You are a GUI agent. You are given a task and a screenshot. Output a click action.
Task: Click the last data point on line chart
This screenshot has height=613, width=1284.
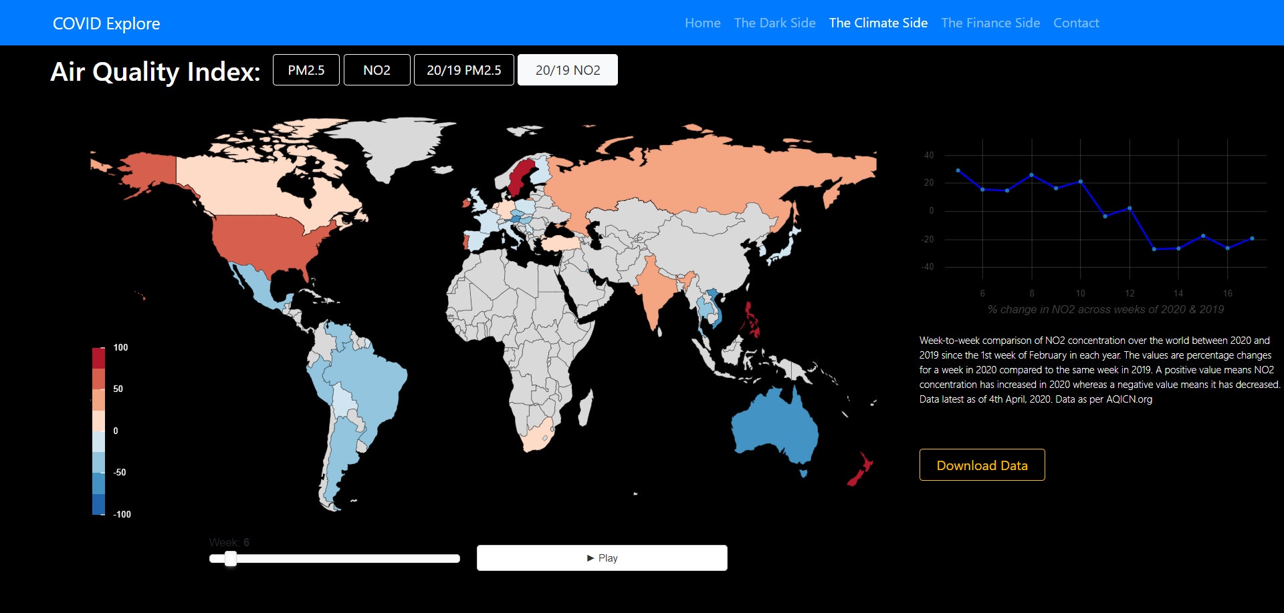[1252, 238]
